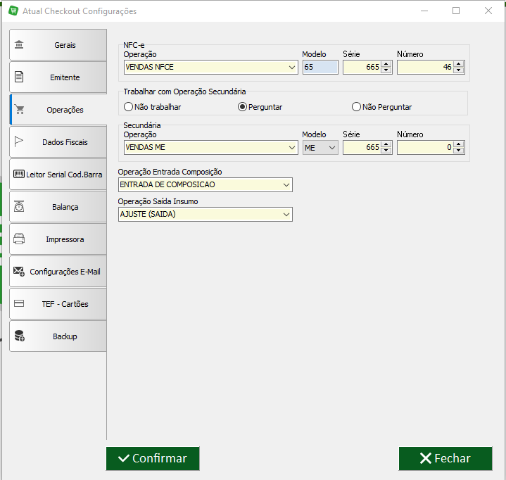
Task: Select the Operações tab
Action: pos(58,109)
